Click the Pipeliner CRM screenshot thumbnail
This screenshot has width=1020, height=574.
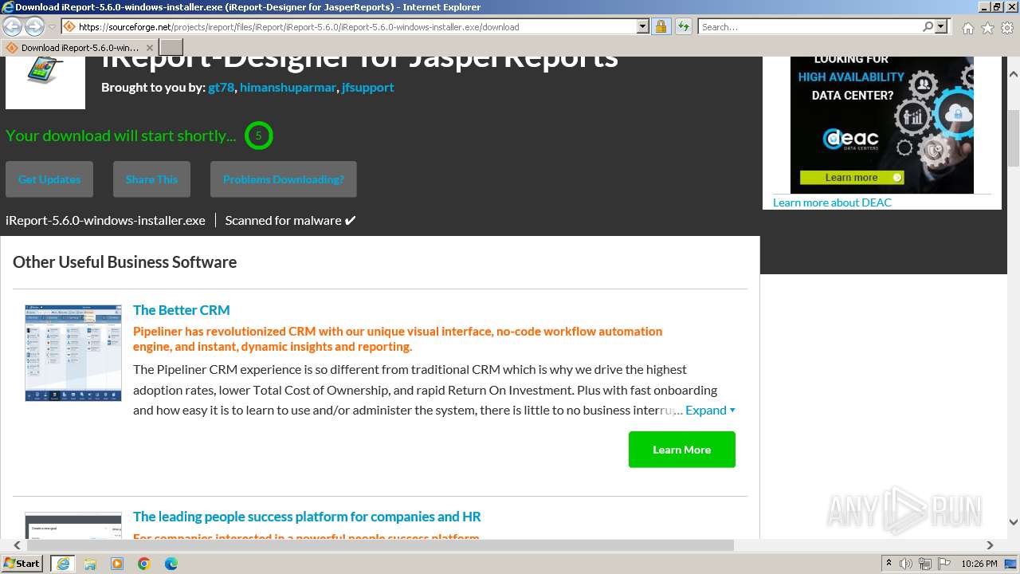[73, 352]
